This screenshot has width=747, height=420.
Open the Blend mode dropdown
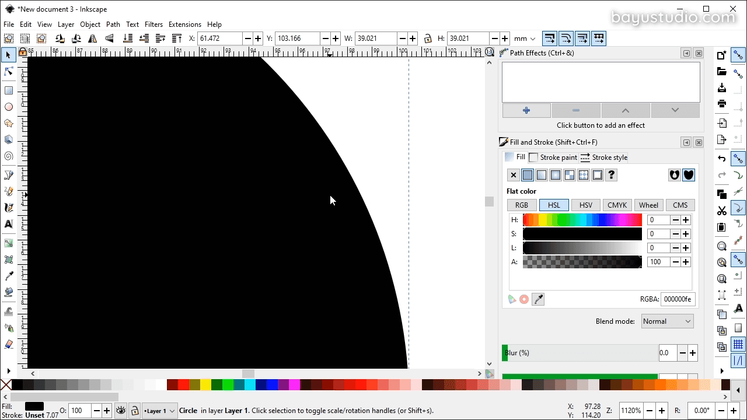pos(666,321)
